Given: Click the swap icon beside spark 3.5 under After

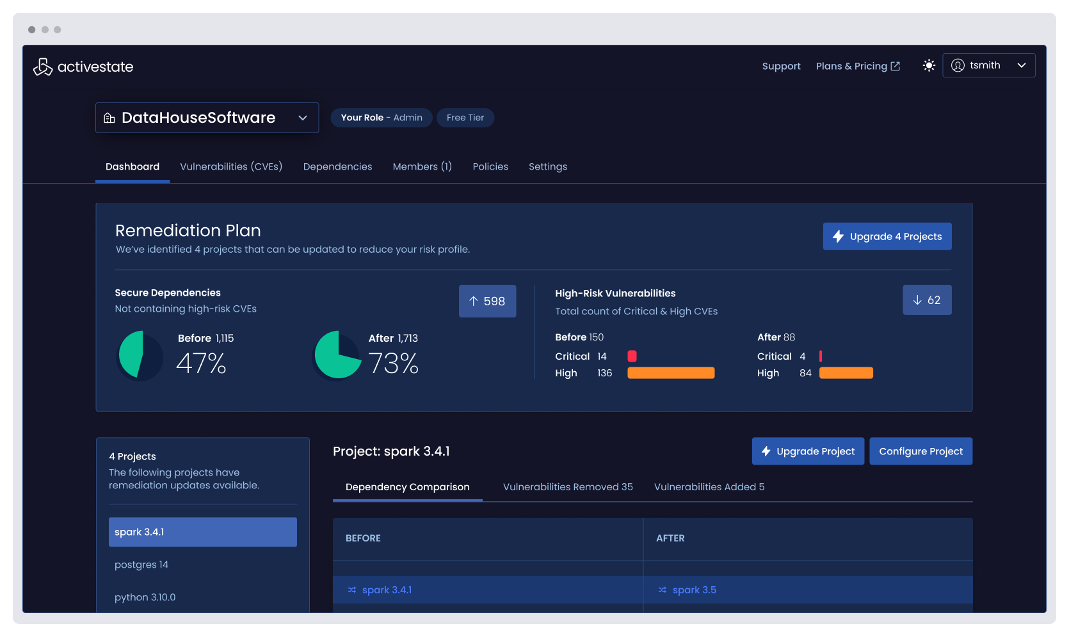Looking at the screenshot, I should coord(661,589).
